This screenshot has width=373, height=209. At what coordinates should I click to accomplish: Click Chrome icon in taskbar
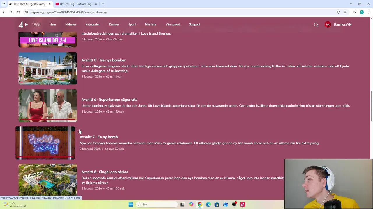click(200, 204)
